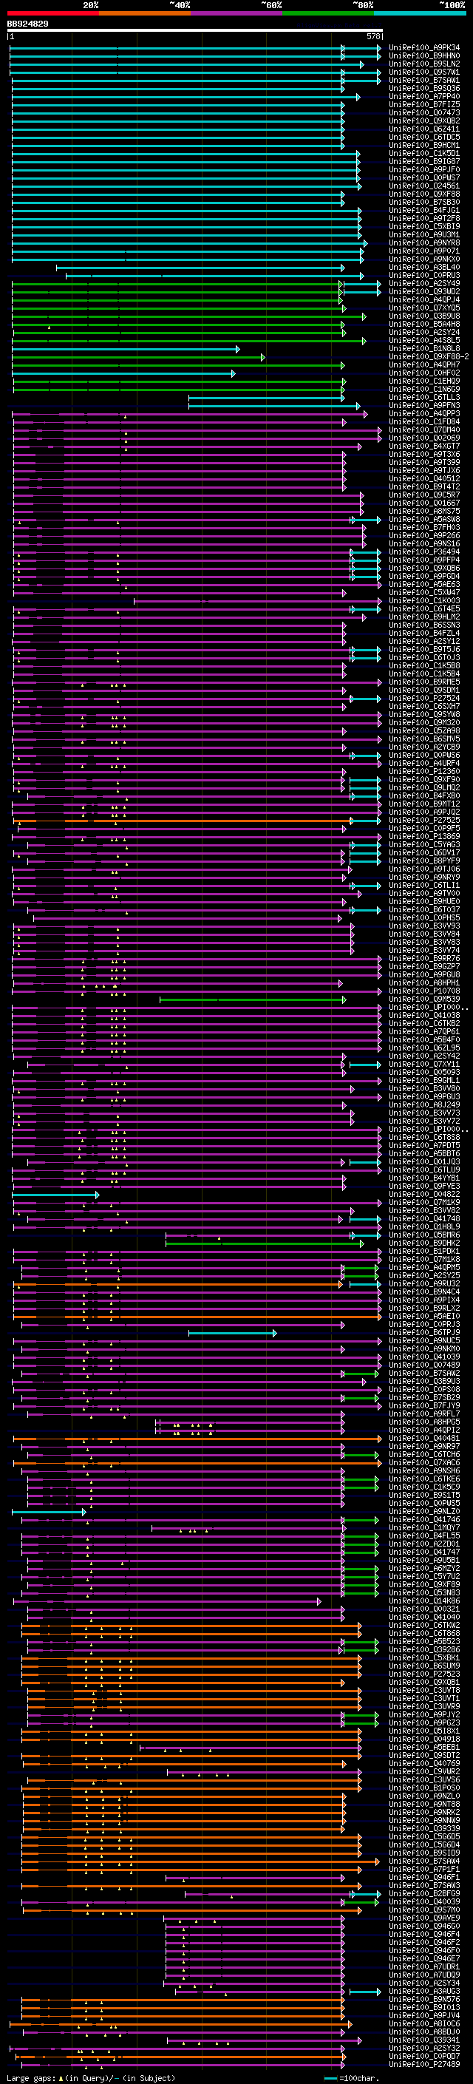Select hit UniRef100_Q01667
Screen dimensions: 473x2084
424,503
